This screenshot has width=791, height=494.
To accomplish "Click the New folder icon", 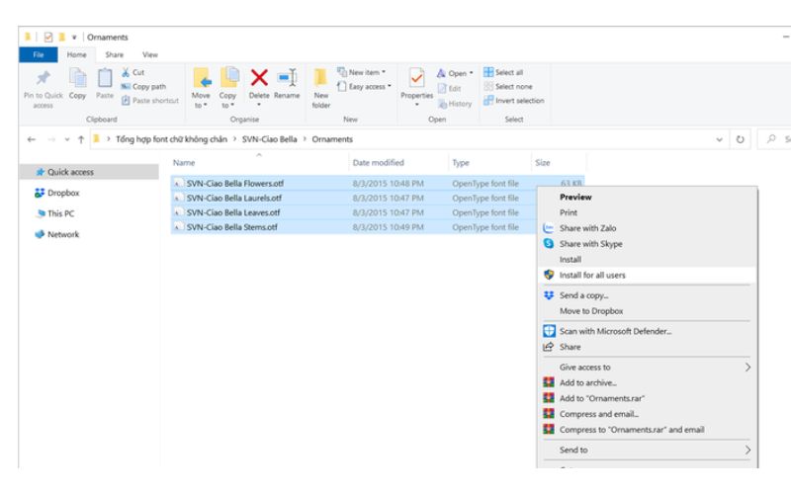I will [320, 78].
